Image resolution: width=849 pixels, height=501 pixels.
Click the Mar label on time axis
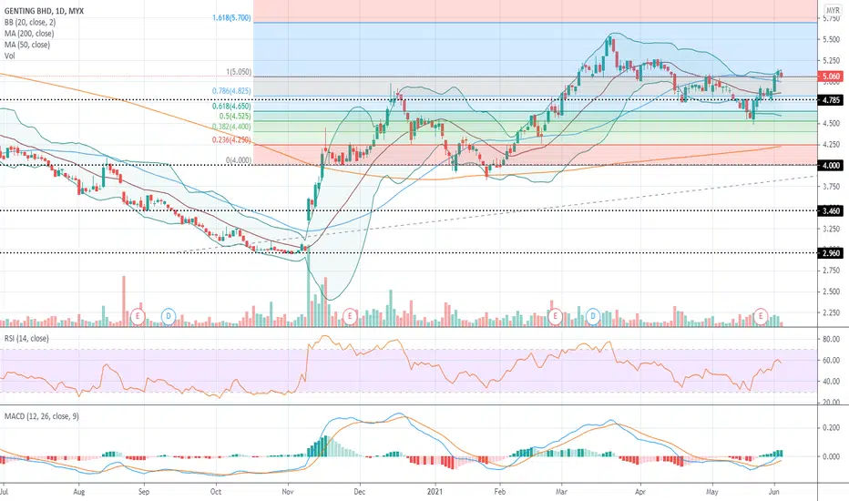click(561, 492)
